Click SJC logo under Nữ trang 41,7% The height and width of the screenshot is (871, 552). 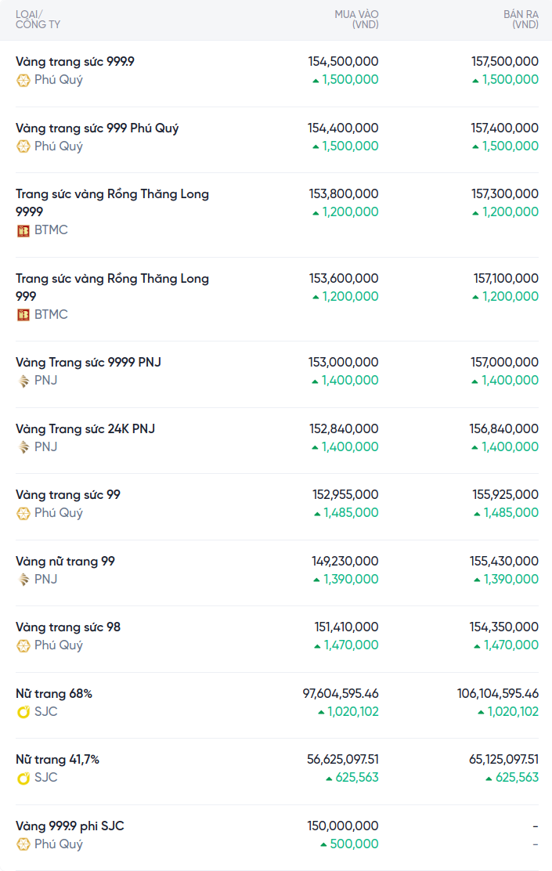point(23,778)
